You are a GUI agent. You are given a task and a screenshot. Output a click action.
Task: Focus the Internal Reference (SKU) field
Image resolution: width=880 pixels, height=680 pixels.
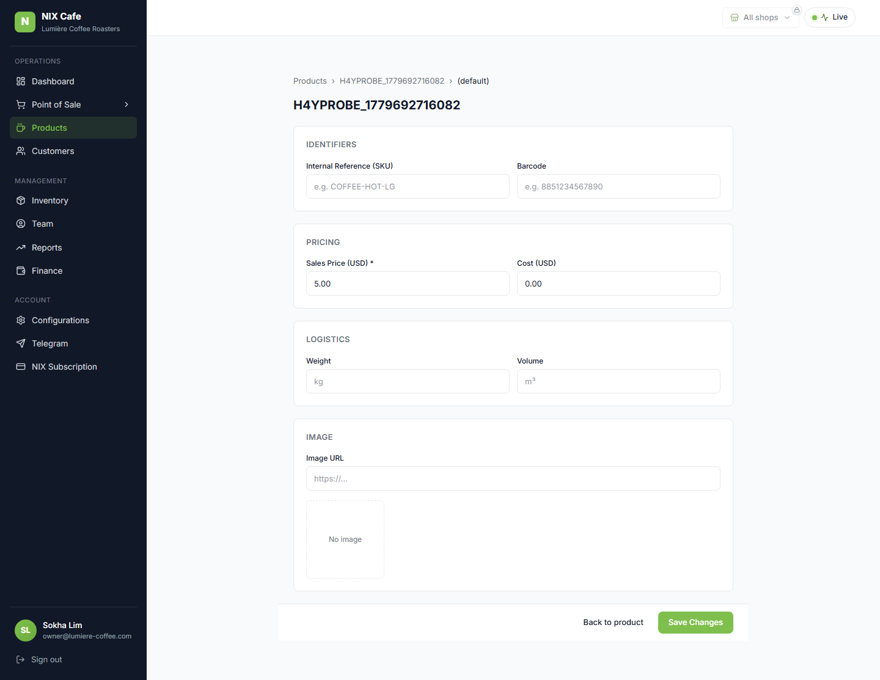click(x=408, y=186)
